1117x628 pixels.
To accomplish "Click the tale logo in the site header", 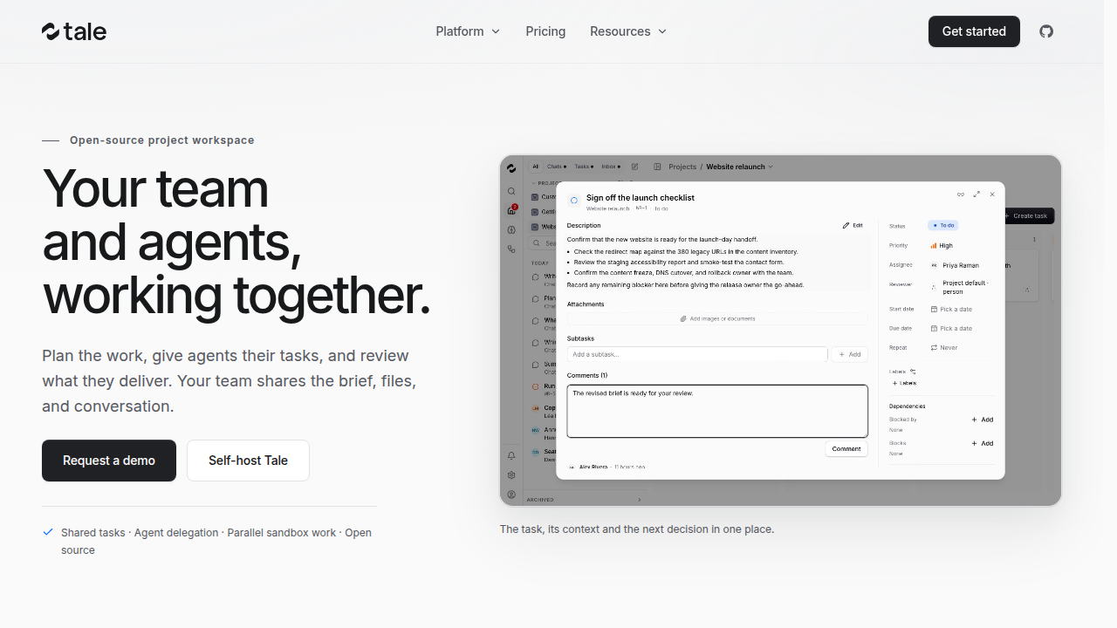I will [74, 31].
